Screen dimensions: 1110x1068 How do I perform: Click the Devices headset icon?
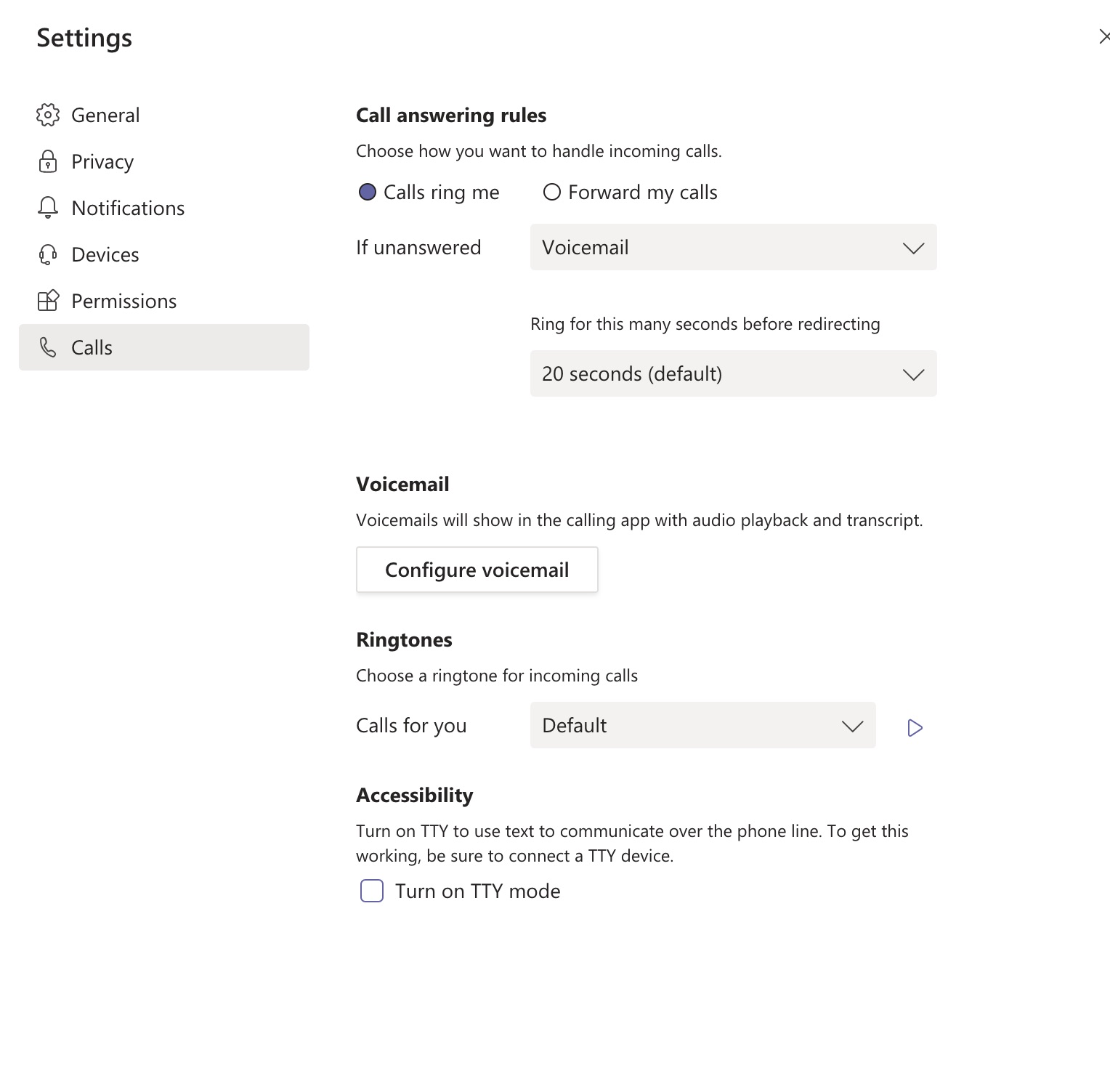point(48,254)
